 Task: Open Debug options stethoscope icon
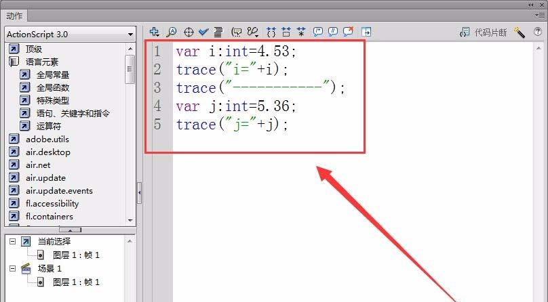pyautogui.click(x=253, y=32)
